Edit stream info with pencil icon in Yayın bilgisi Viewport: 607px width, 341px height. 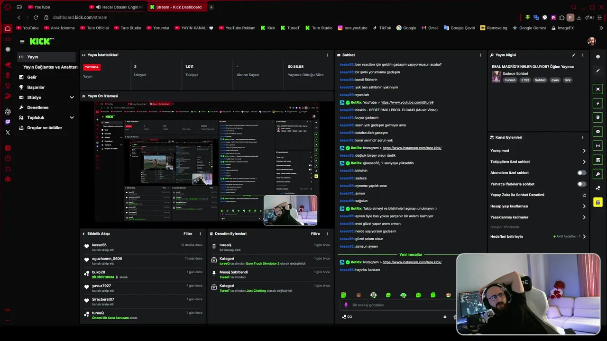[574, 55]
